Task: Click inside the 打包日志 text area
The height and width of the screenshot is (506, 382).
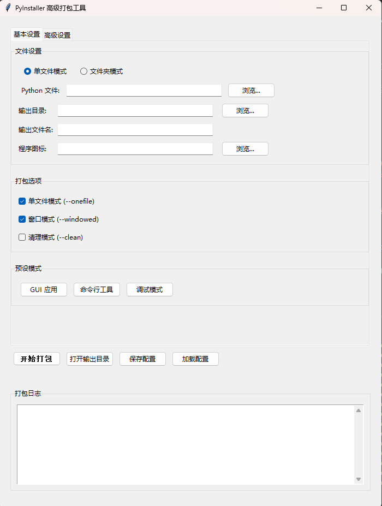Action: (186, 444)
